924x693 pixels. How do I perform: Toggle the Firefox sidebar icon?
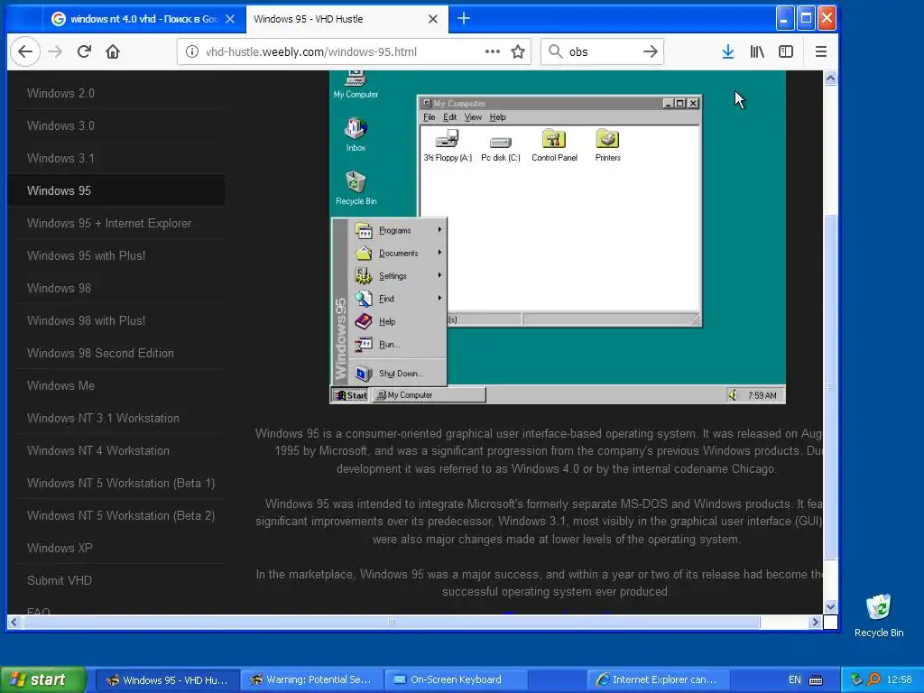coord(786,51)
